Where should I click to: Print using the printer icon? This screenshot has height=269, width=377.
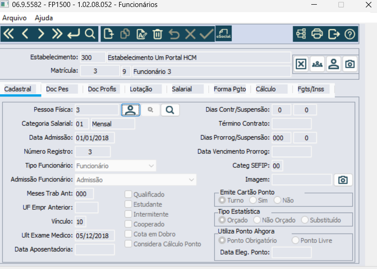317,34
